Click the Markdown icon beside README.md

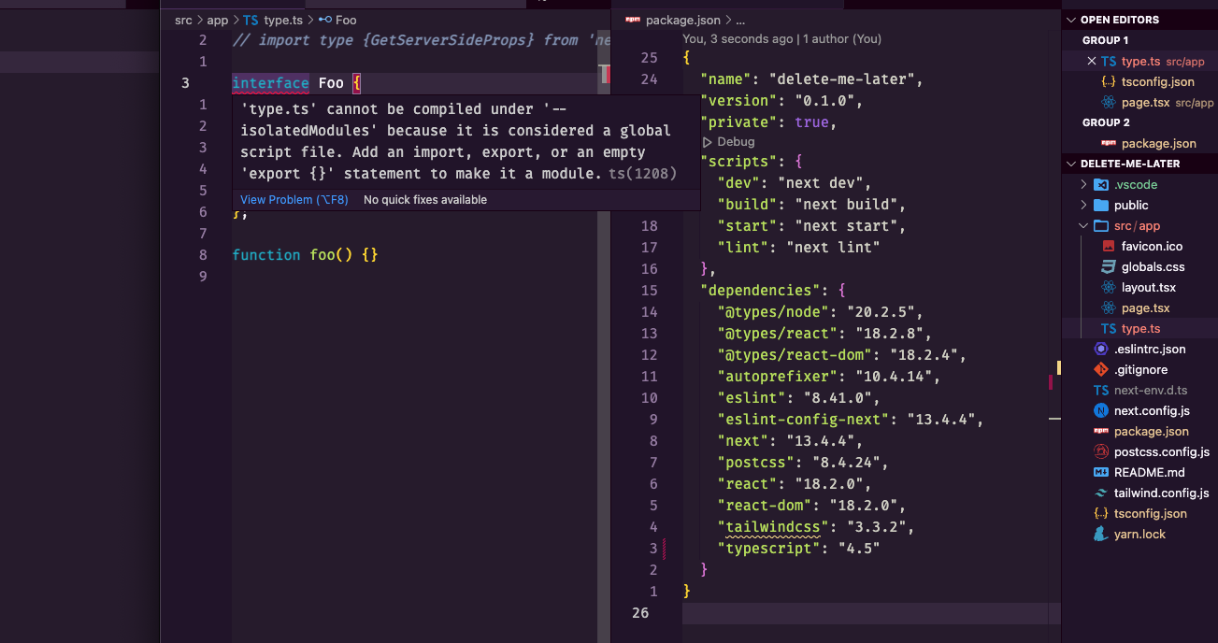(1099, 472)
